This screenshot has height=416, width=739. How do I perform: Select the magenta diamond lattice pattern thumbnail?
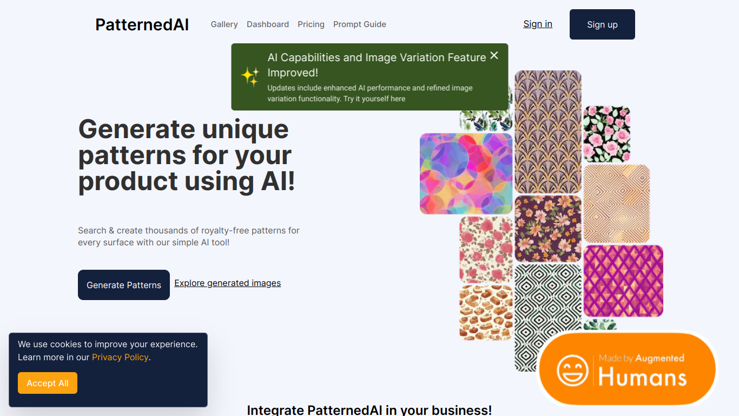click(x=623, y=281)
